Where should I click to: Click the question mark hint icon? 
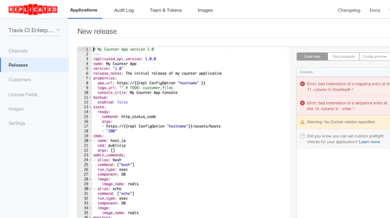tap(302, 136)
